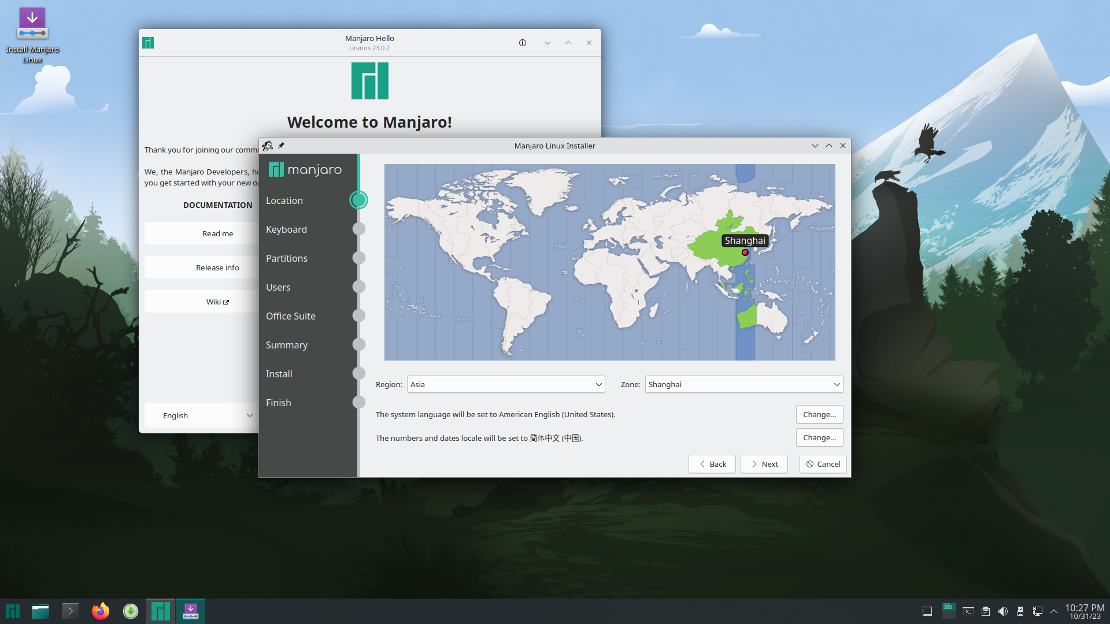This screenshot has width=1110, height=624.
Task: Show hidden system tray icons arrow
Action: [x=1054, y=611]
